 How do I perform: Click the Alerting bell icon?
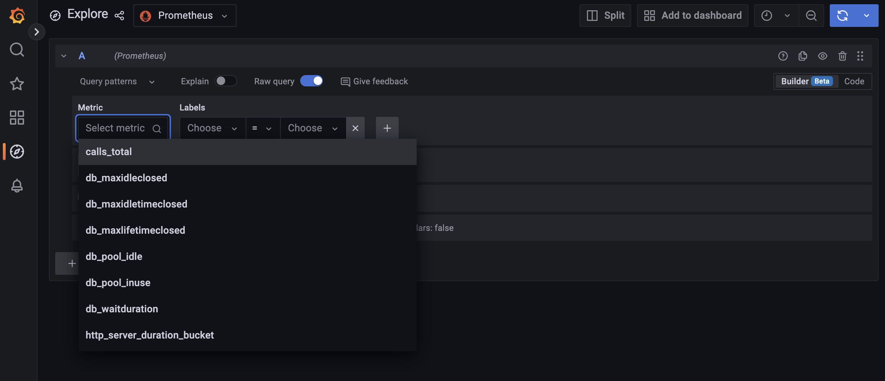coord(17,185)
